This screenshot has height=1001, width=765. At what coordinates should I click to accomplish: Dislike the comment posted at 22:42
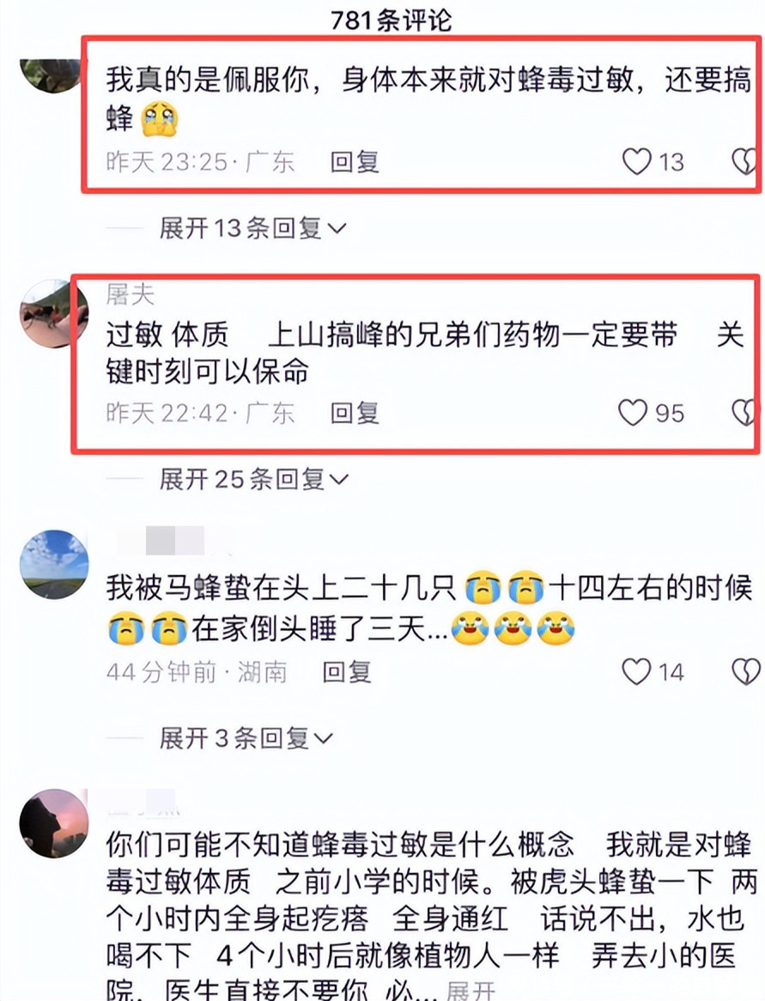744,412
